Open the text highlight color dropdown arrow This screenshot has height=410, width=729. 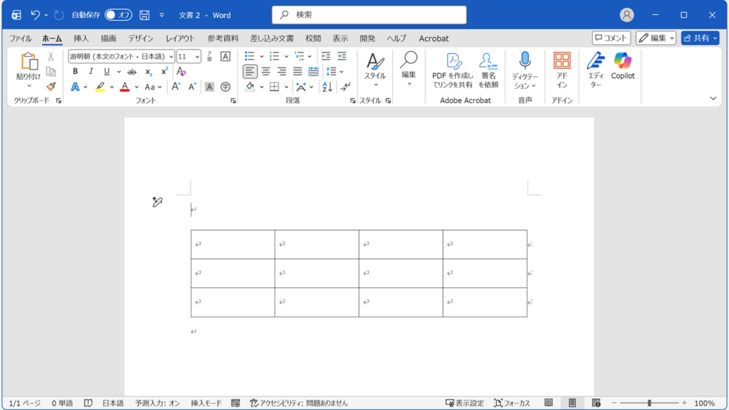pyautogui.click(x=112, y=87)
